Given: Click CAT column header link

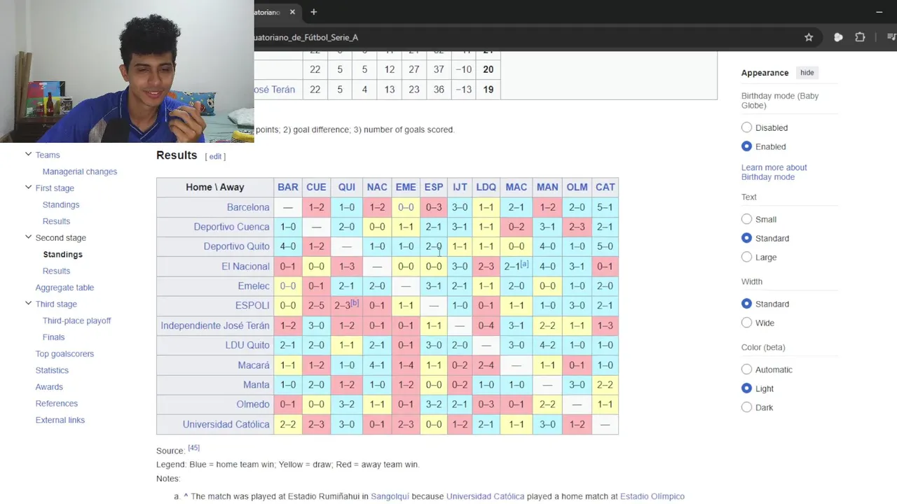Looking at the screenshot, I should [605, 187].
